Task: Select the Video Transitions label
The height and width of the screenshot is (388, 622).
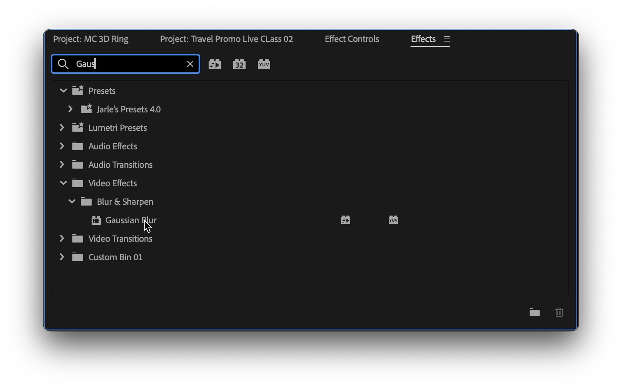Action: (x=120, y=239)
